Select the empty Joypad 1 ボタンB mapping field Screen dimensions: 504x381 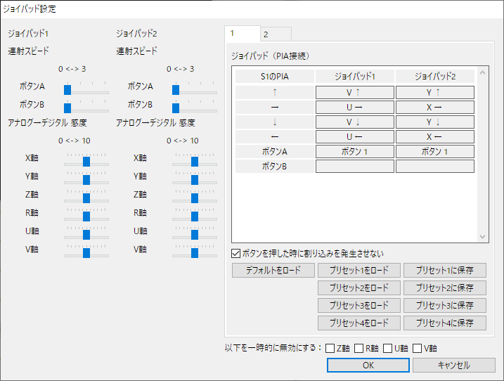[354, 167]
